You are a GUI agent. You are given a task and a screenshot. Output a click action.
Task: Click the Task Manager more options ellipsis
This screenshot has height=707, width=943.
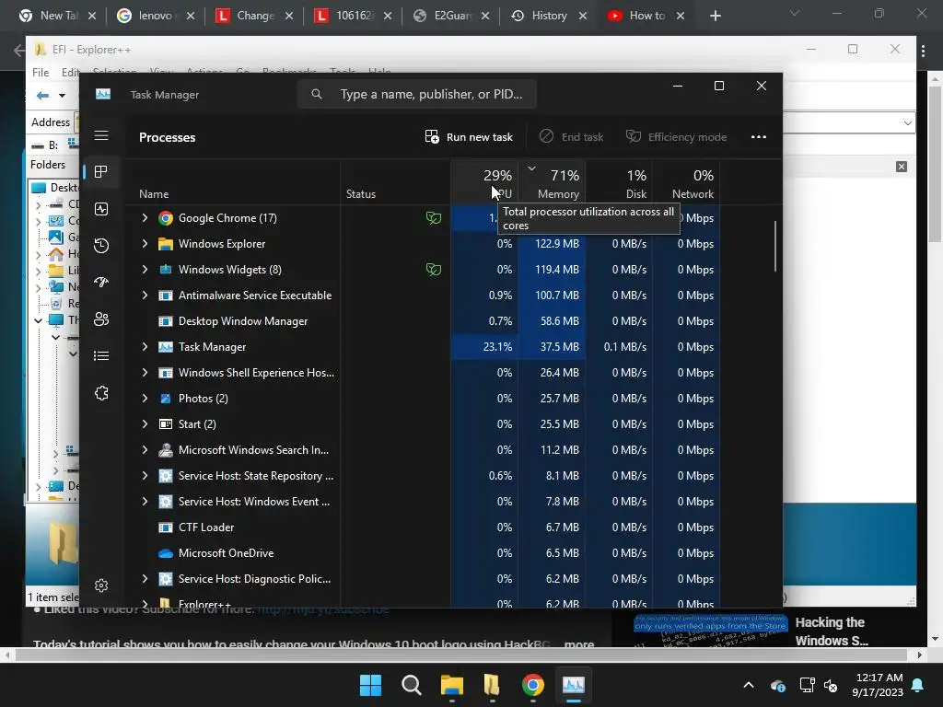click(759, 137)
